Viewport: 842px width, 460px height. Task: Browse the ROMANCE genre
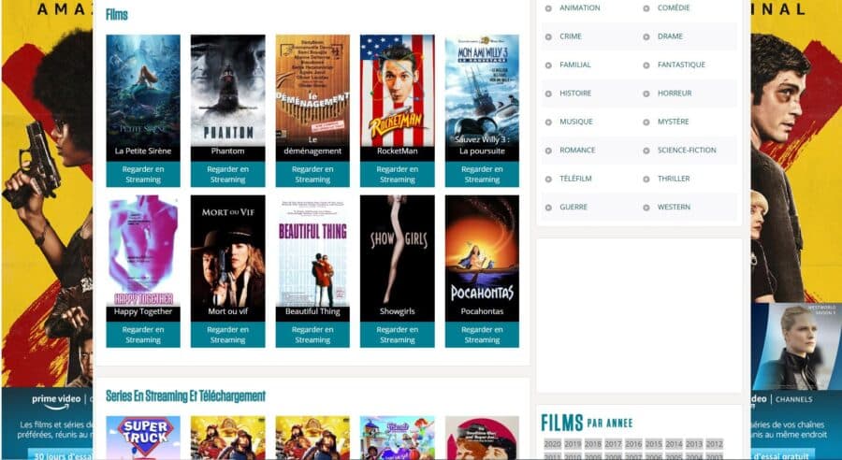tap(577, 151)
